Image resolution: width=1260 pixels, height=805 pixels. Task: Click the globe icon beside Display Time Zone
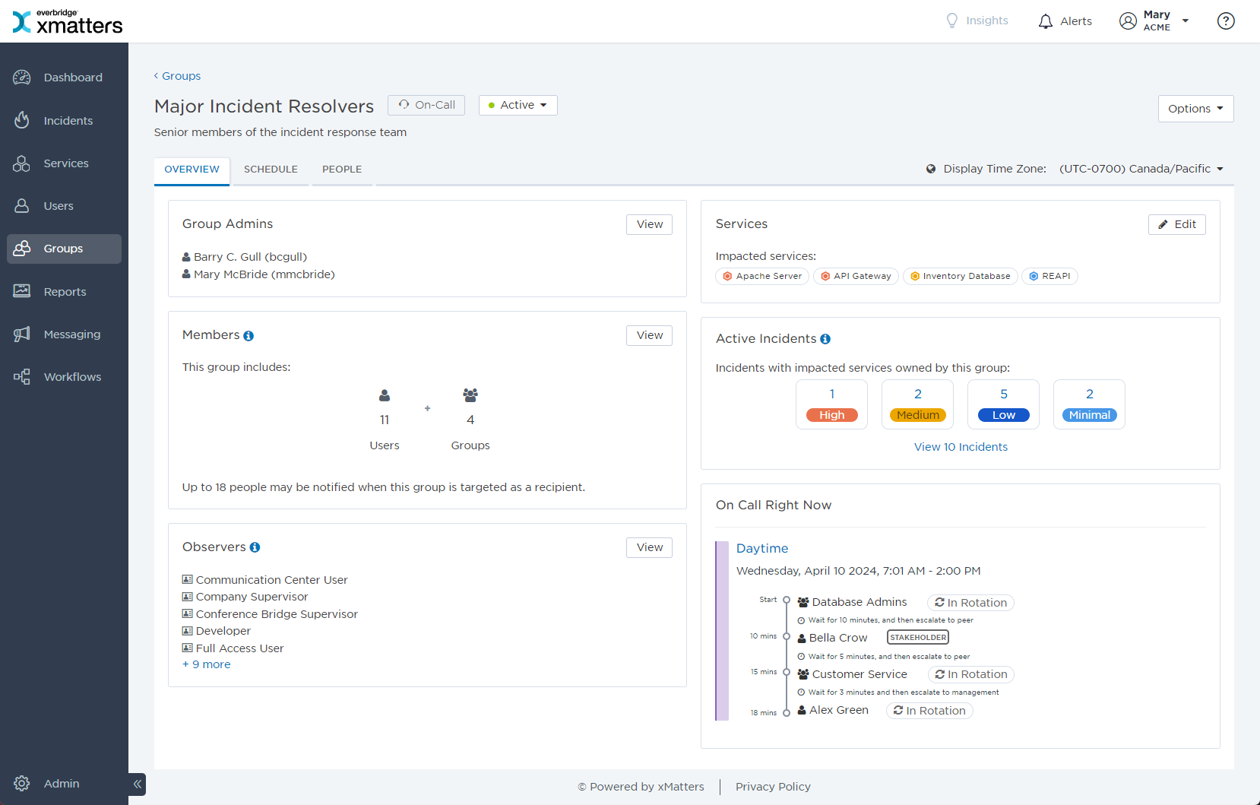[931, 169]
